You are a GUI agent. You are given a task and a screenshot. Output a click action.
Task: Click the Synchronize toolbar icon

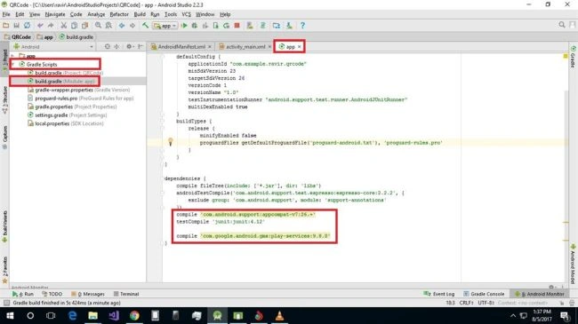[27, 26]
